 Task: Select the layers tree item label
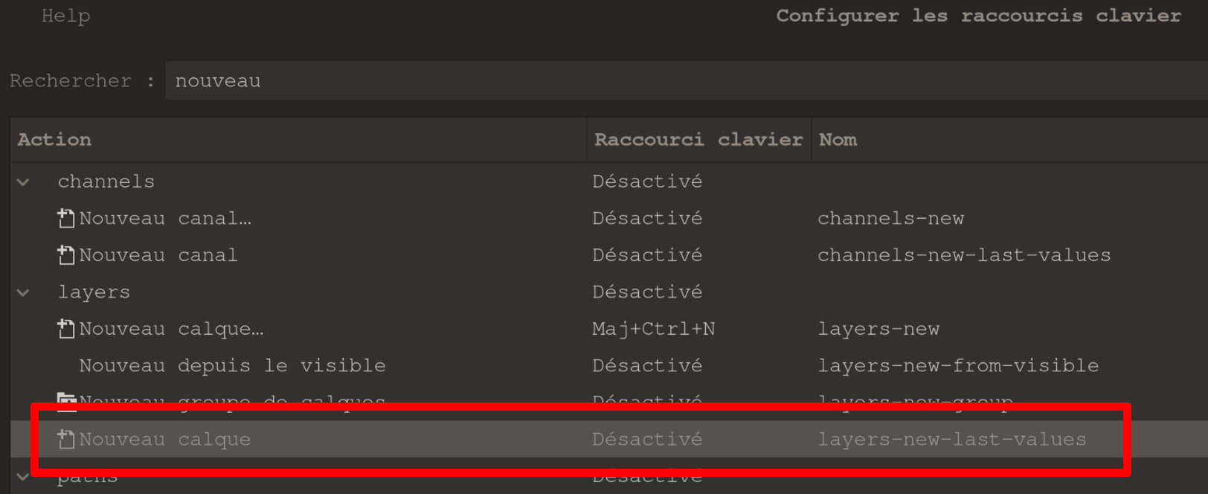(94, 292)
